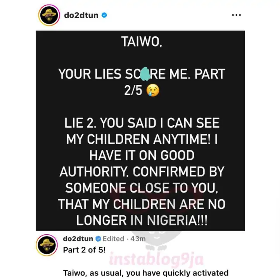Viewport: 280px width, 280px height.
Task: Open do2dtun username in post header
Action: pos(81,15)
